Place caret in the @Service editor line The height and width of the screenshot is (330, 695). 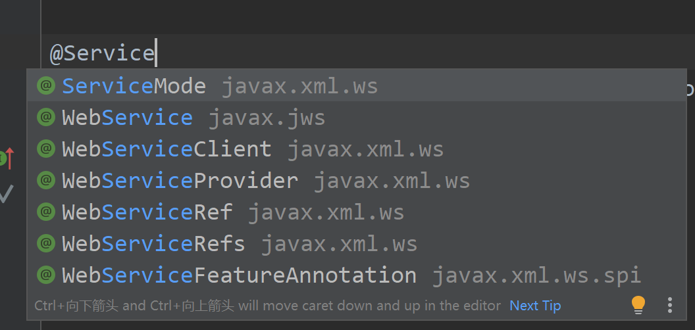(368, 53)
